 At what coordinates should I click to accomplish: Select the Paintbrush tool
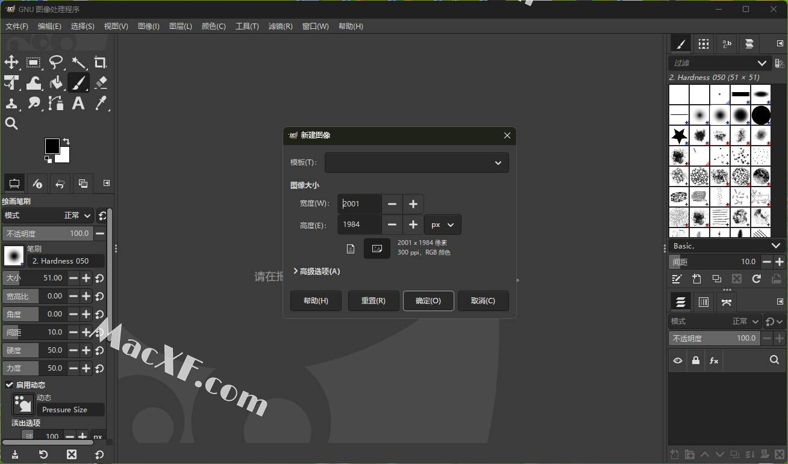pyautogui.click(x=78, y=82)
